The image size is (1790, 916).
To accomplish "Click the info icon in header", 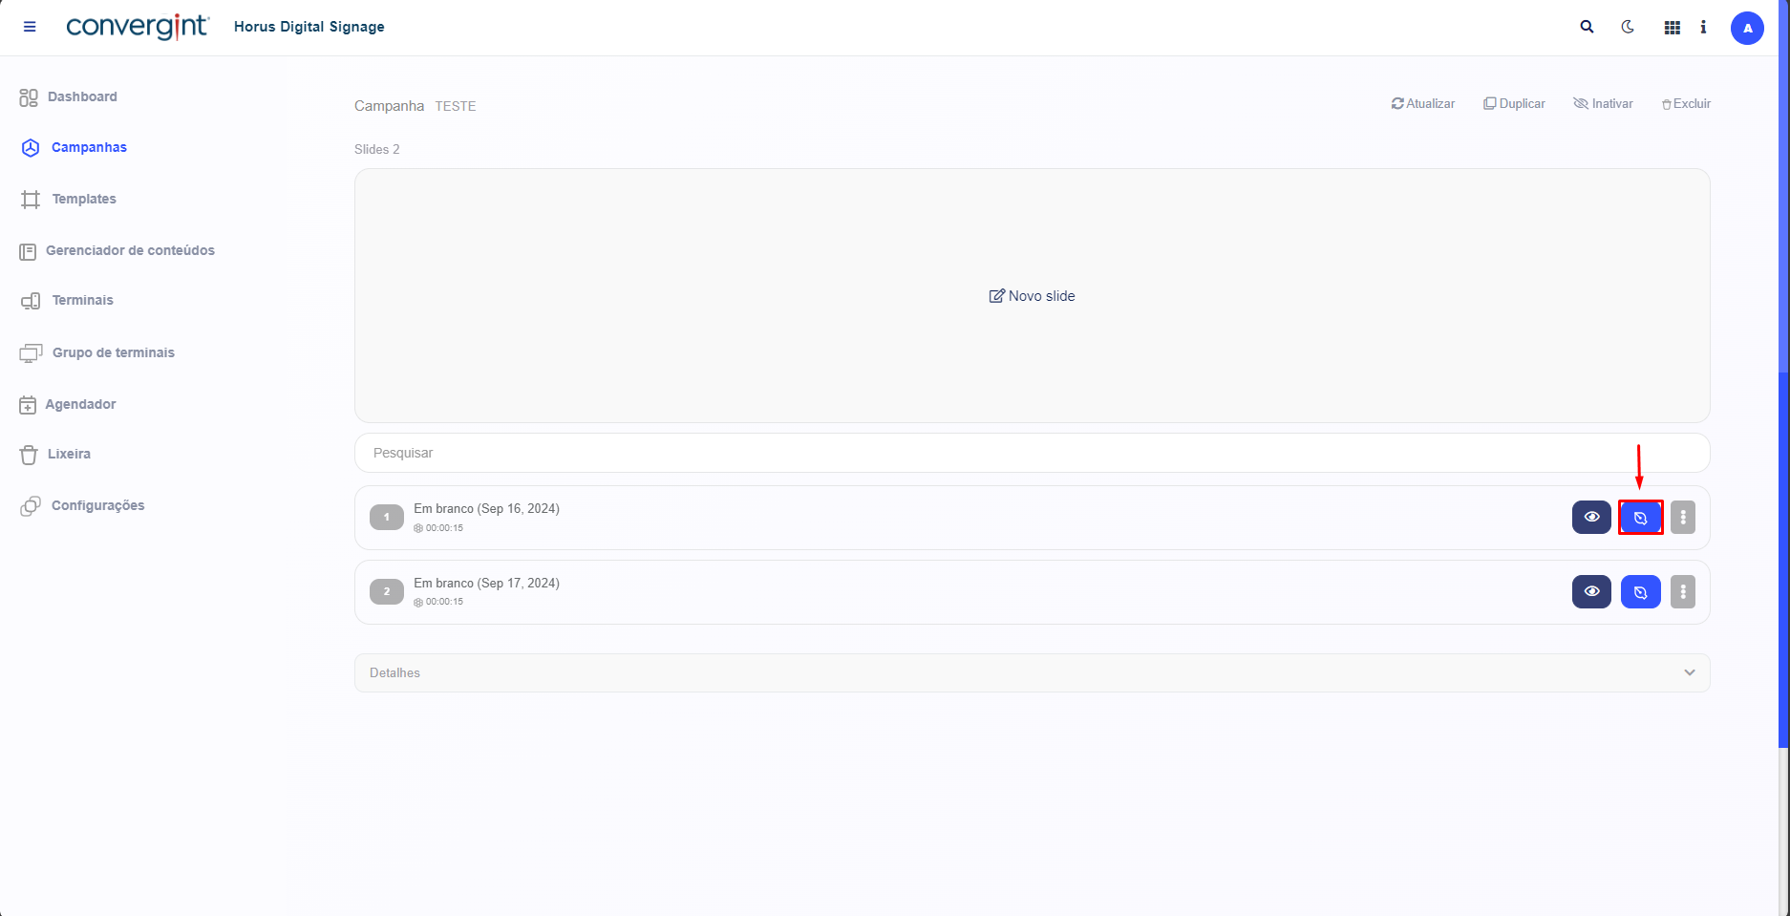I will pos(1703,27).
